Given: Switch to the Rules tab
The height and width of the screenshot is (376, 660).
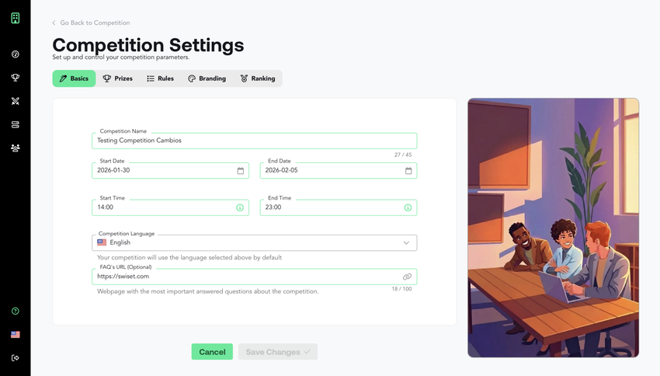Looking at the screenshot, I should click(160, 78).
